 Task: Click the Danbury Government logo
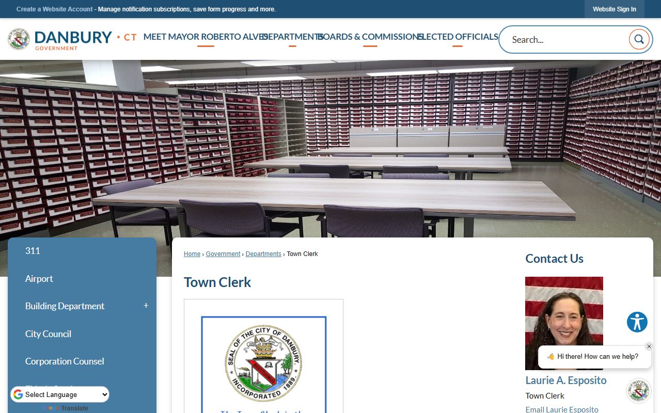72,39
